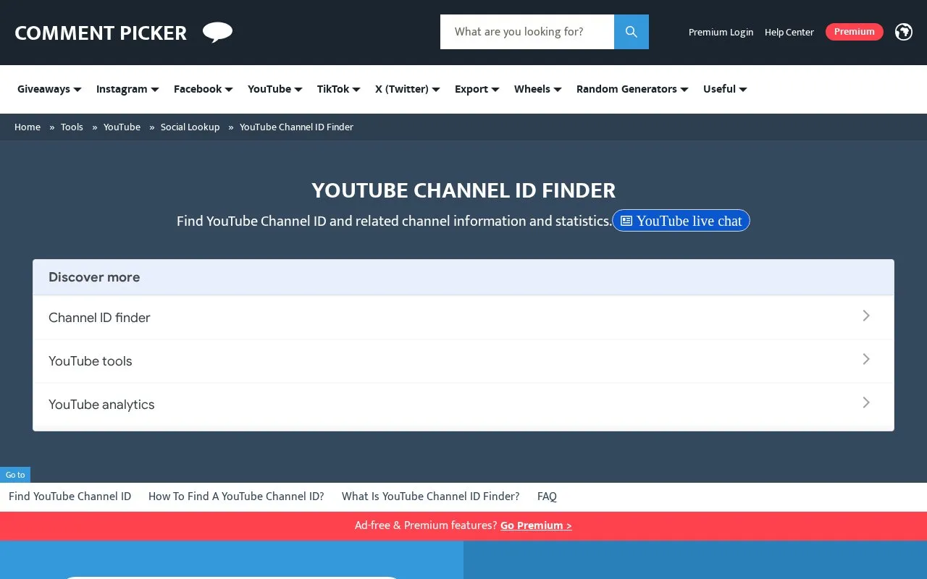Open the YouTube tools suggestion row
This screenshot has height=579, width=927.
click(463, 360)
